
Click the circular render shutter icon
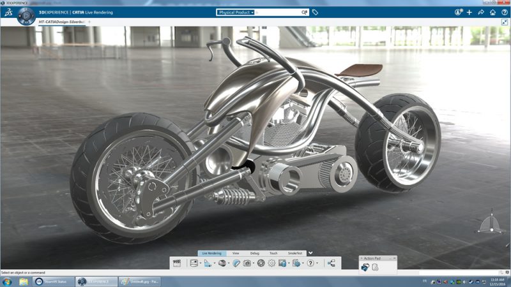pos(261,263)
